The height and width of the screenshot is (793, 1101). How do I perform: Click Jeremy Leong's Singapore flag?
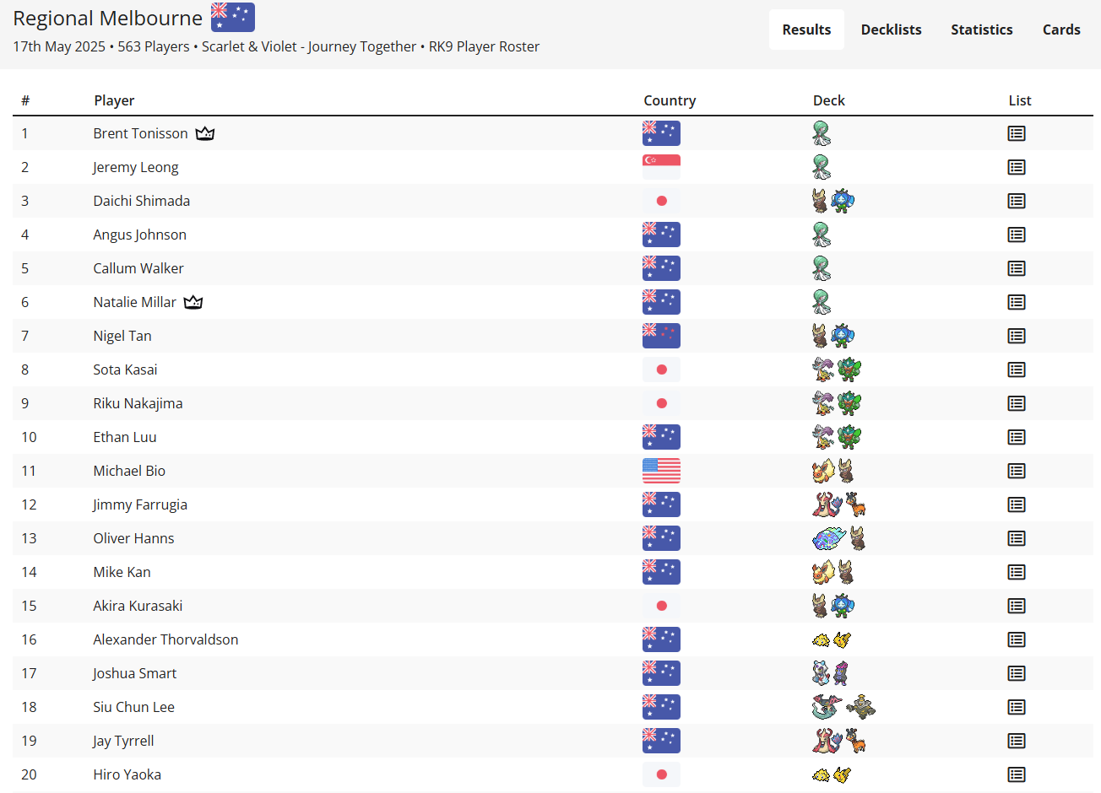[661, 167]
